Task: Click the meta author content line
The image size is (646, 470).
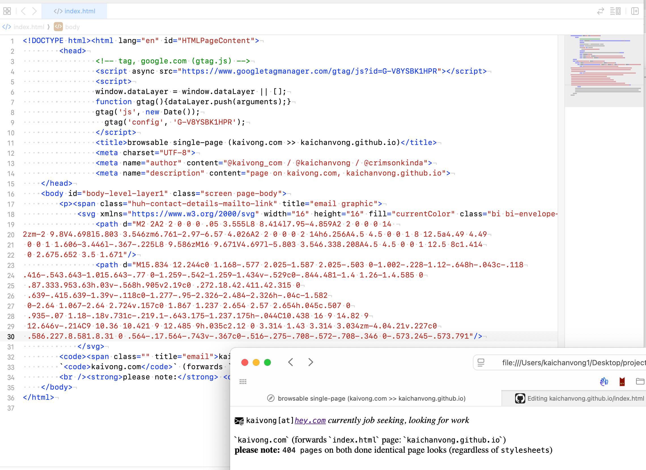Action: (x=264, y=163)
